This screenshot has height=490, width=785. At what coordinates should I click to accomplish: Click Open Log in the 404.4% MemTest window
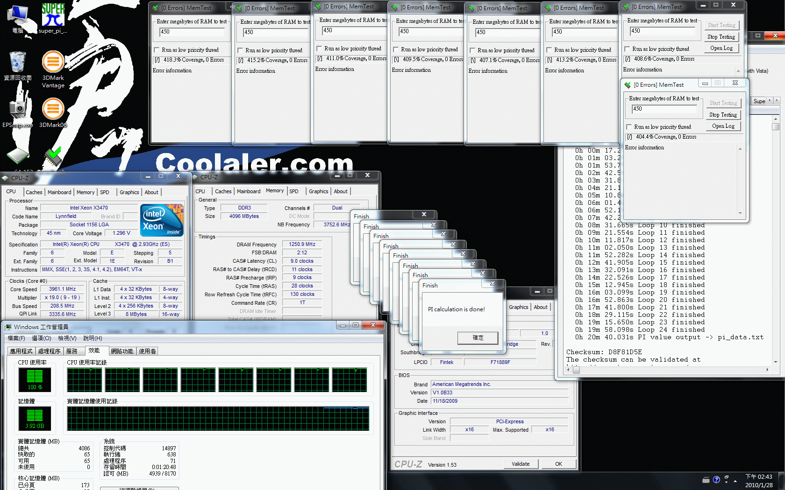tap(723, 126)
